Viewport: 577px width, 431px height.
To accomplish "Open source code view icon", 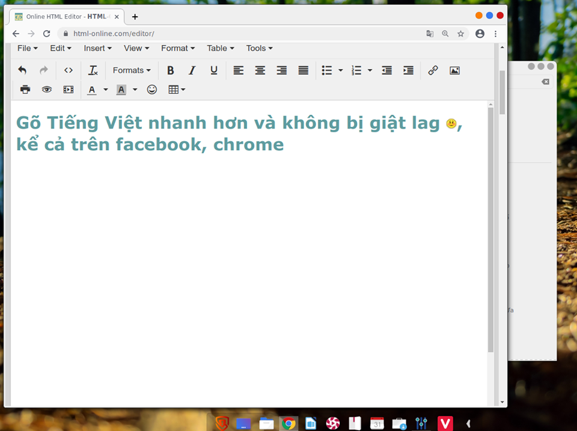I will click(68, 70).
